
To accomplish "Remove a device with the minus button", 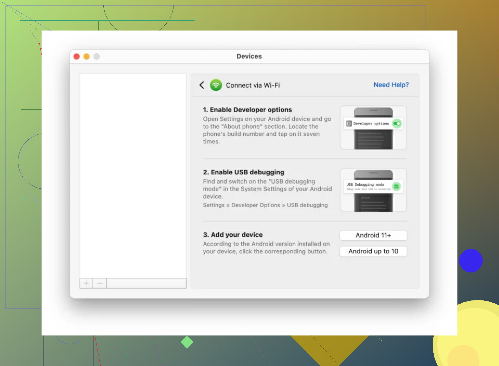I will pyautogui.click(x=100, y=283).
